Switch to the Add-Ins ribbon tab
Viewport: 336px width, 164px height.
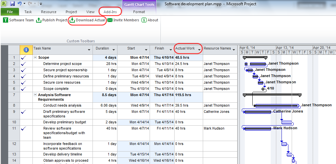(x=110, y=12)
